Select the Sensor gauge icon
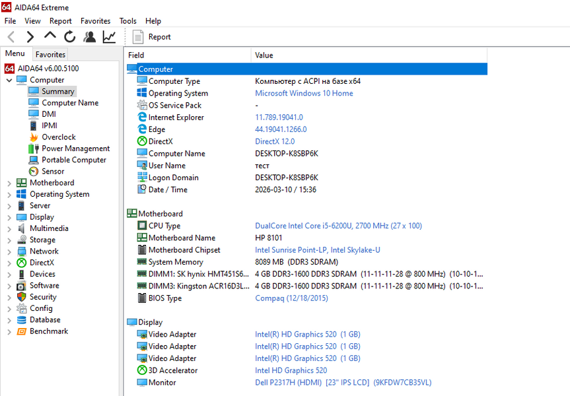Image resolution: width=570 pixels, height=396 pixels. pos(34,171)
